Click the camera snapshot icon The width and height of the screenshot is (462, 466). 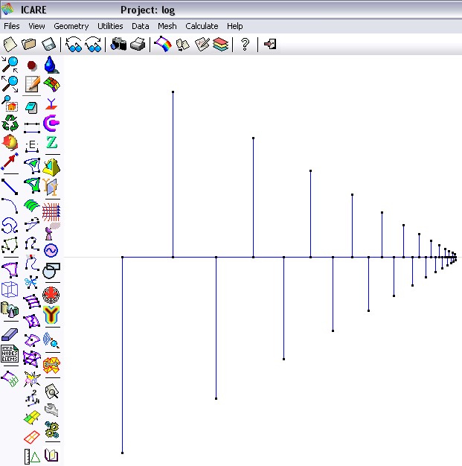point(118,44)
